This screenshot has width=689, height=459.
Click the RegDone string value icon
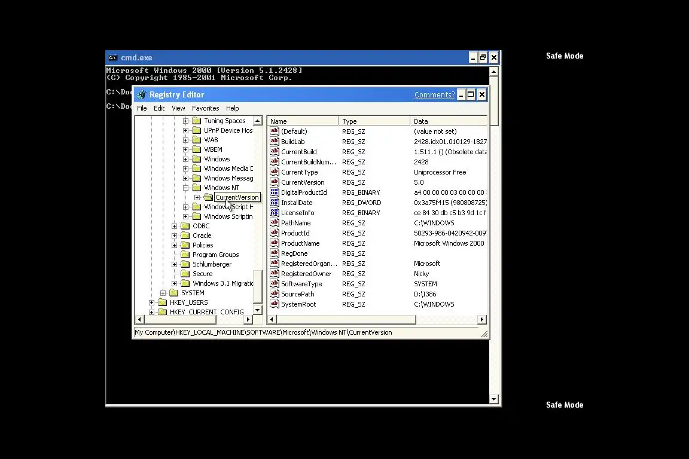click(x=275, y=253)
